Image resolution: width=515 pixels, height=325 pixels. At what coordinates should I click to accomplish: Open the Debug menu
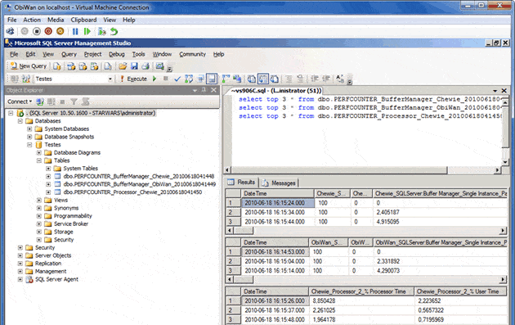pyautogui.click(x=117, y=54)
